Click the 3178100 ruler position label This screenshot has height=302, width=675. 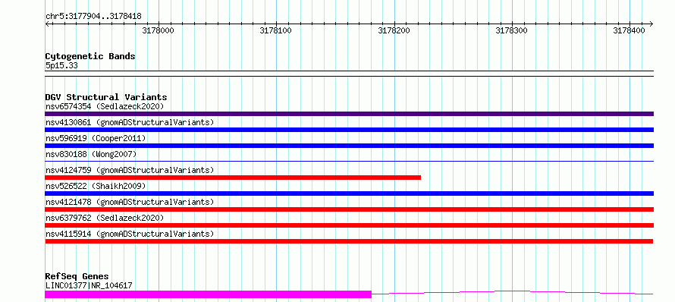coord(275,31)
